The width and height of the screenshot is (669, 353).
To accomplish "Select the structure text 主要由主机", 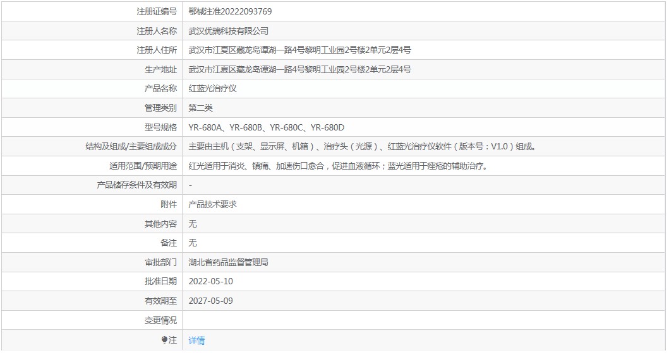I will (363, 146).
